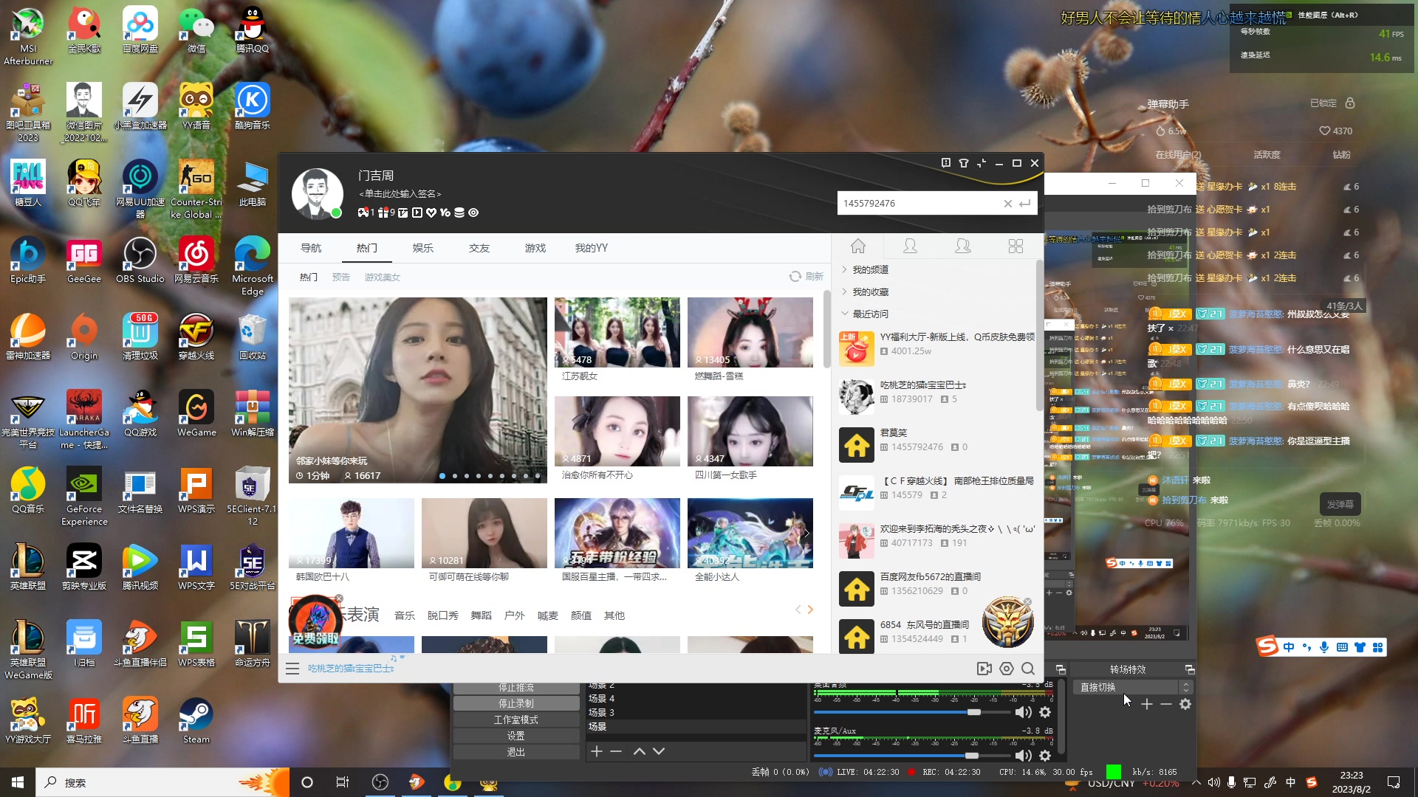The image size is (1418, 797).
Task: Click the hexagon settings icon in the YY bottom bar
Action: [x=1007, y=669]
